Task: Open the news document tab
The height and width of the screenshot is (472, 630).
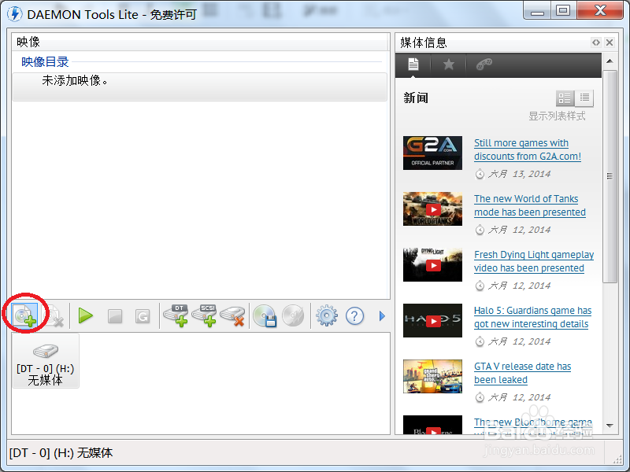Action: pyautogui.click(x=413, y=65)
